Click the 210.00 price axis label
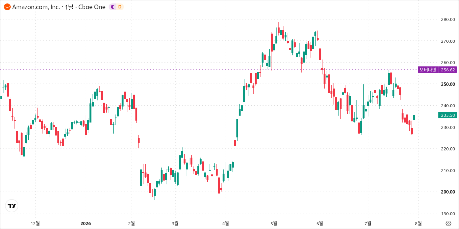Viewport: 459px width, 229px height. tap(448, 170)
